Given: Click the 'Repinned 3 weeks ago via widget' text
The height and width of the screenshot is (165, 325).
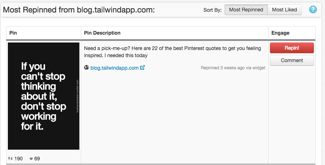Looking at the screenshot, I should pos(233,68).
